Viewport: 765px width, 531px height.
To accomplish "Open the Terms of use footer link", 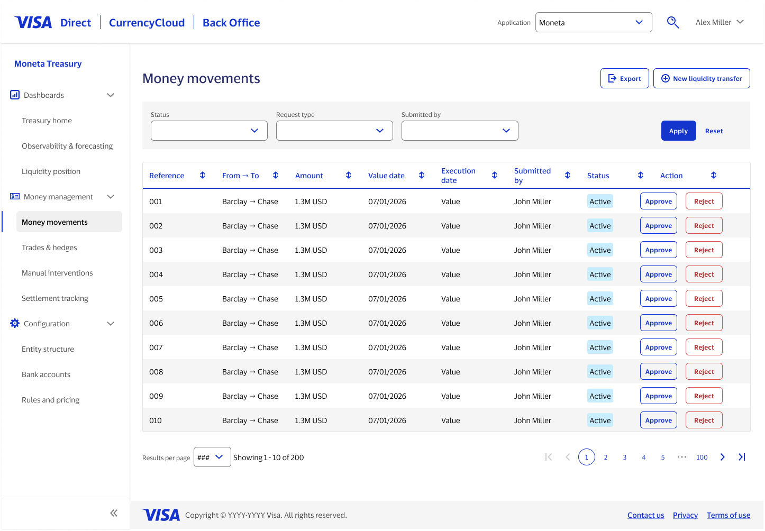I will click(728, 515).
